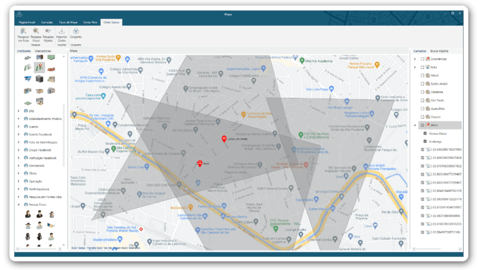The image size is (480, 270).
Task: Click the Óbito entity category icon
Action: coord(26,173)
